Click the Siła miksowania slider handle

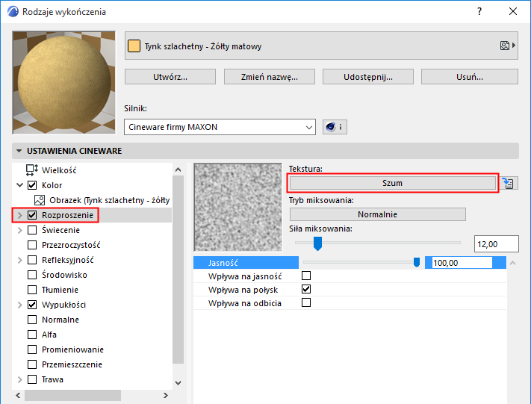[317, 243]
